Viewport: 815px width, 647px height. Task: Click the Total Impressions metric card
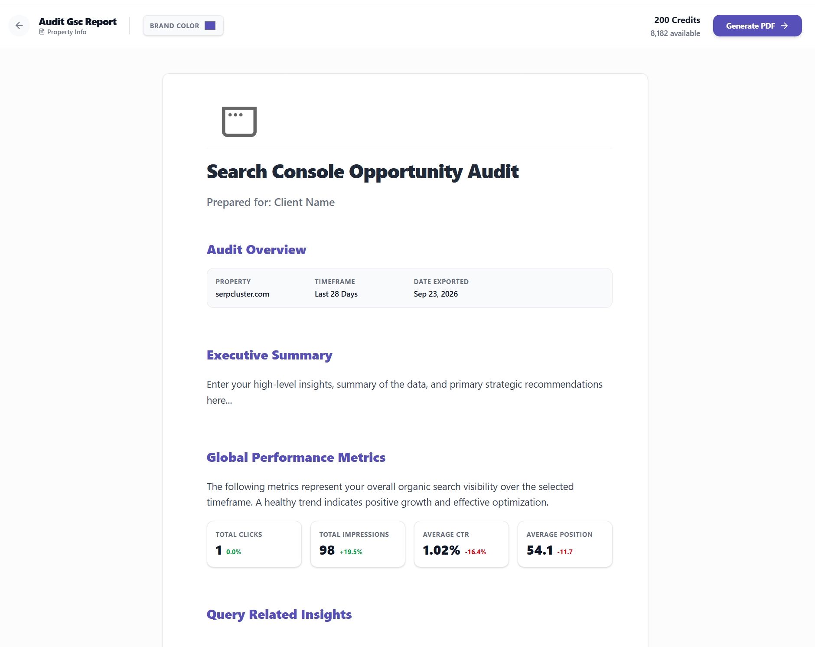click(x=358, y=544)
